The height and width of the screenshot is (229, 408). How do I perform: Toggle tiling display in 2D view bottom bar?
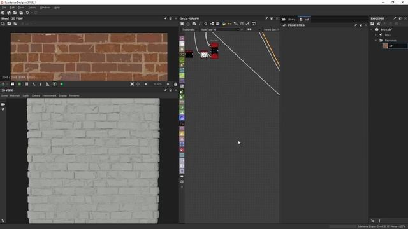pyautogui.click(x=19, y=84)
